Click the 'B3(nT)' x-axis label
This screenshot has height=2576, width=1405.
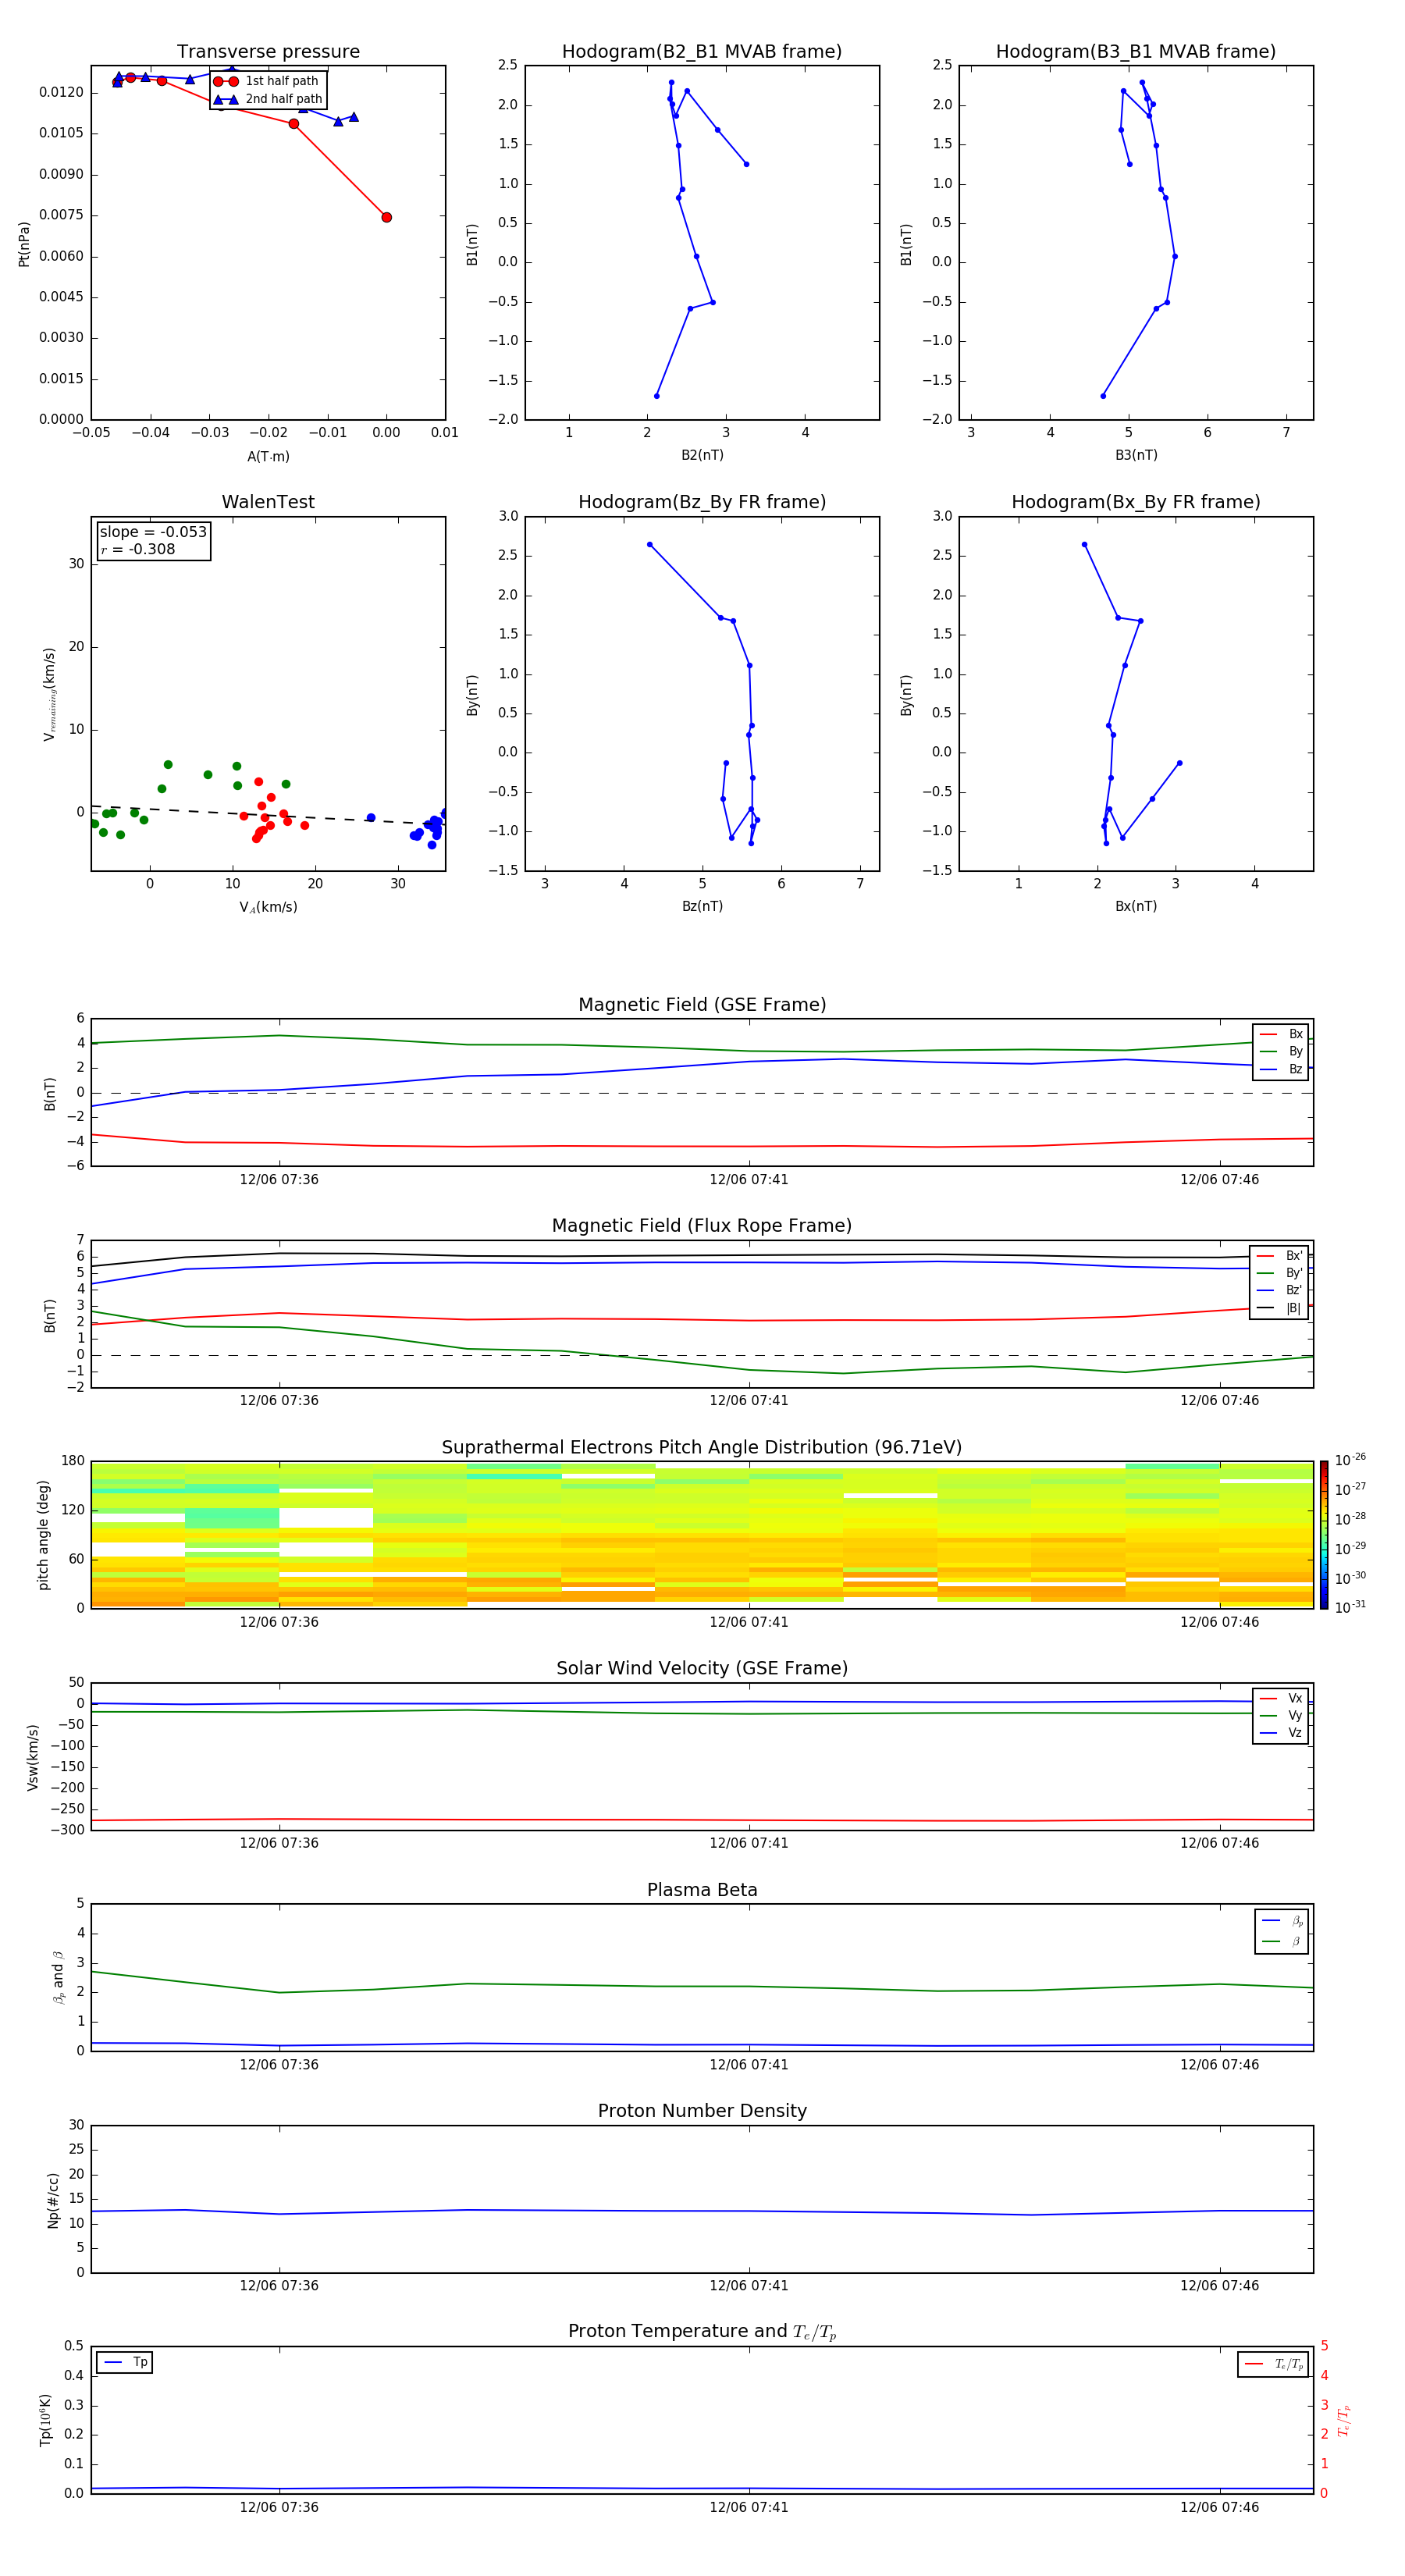[1136, 456]
